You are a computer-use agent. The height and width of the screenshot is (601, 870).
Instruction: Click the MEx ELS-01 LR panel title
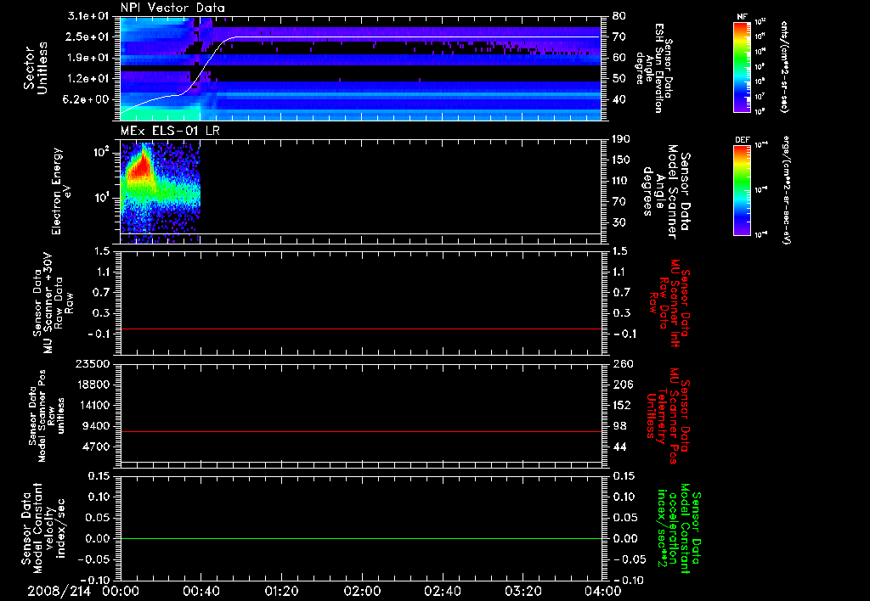(170, 131)
